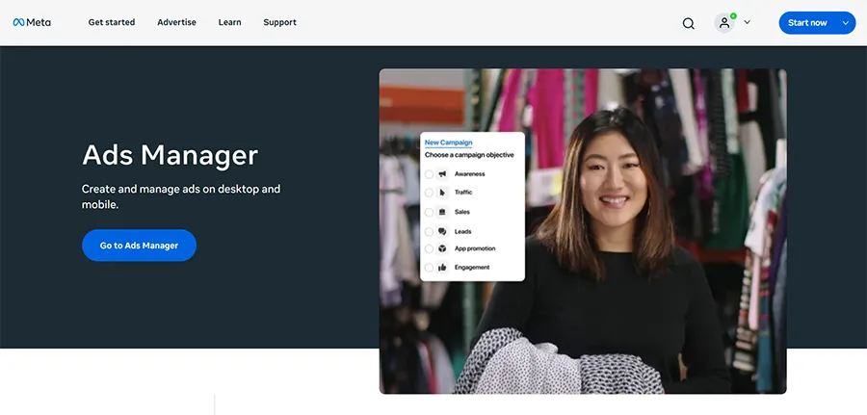Viewport: 867px width, 415px height.
Task: Click the Go to Ads Manager button
Action: 140,246
